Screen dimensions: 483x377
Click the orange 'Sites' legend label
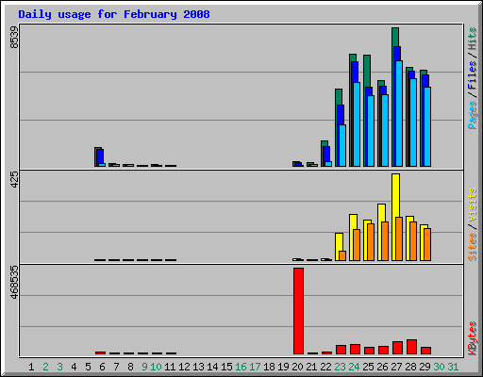pyautogui.click(x=472, y=247)
